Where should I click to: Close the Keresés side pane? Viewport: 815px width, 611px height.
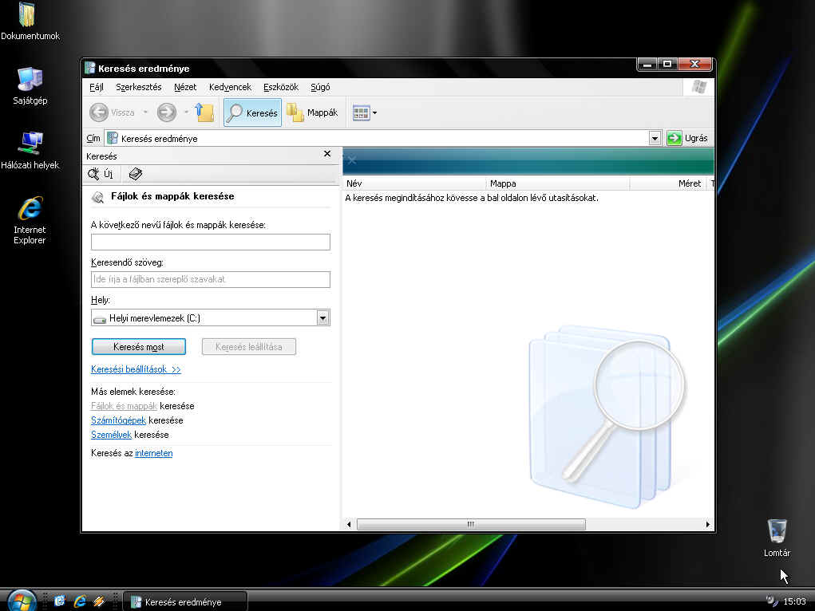[x=327, y=154]
